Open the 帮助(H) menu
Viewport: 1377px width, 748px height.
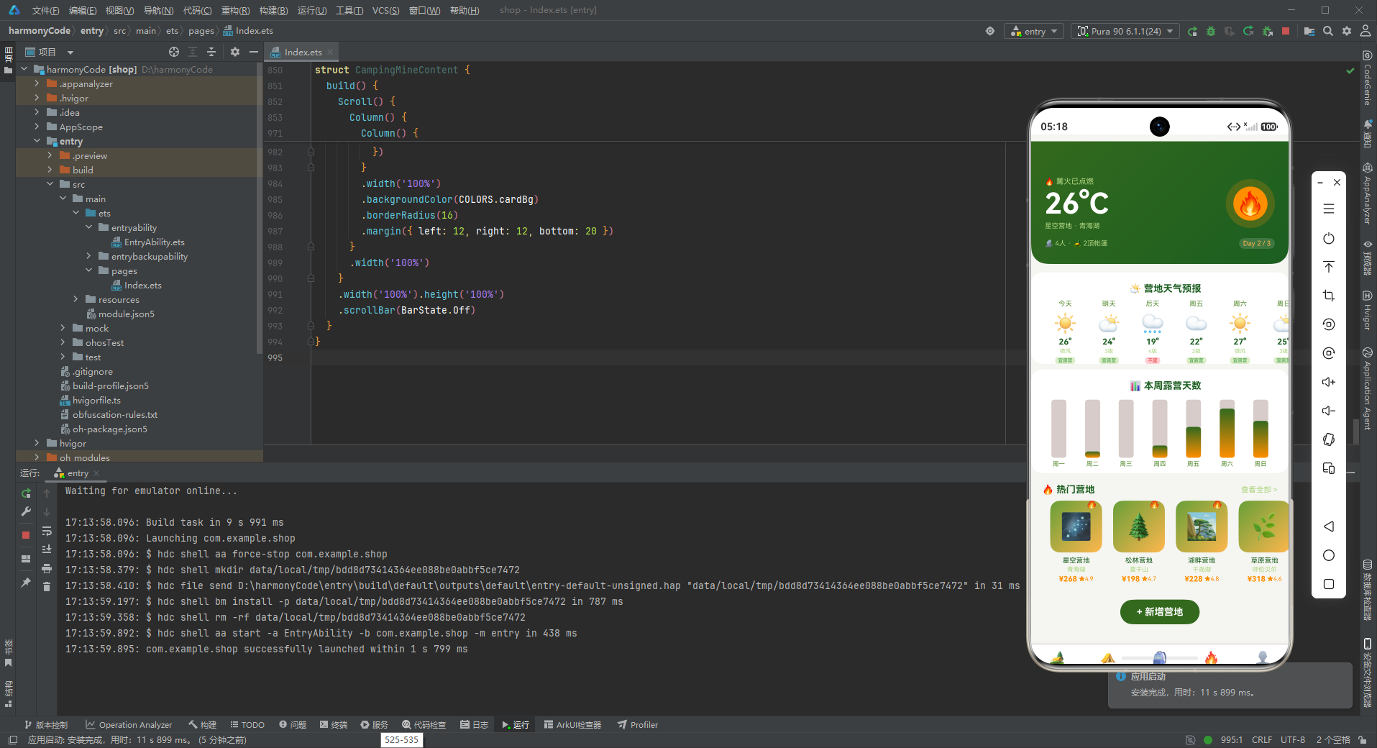click(465, 10)
